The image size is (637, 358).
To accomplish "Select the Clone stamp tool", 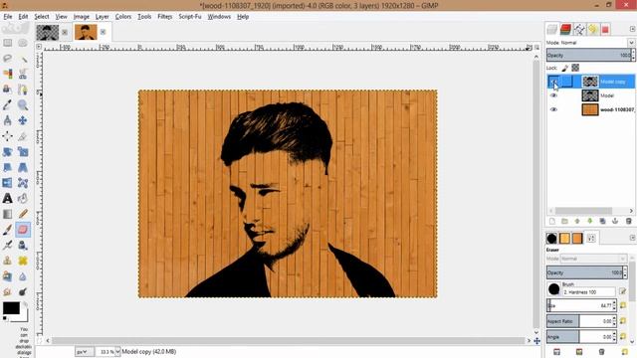I will click(7, 261).
